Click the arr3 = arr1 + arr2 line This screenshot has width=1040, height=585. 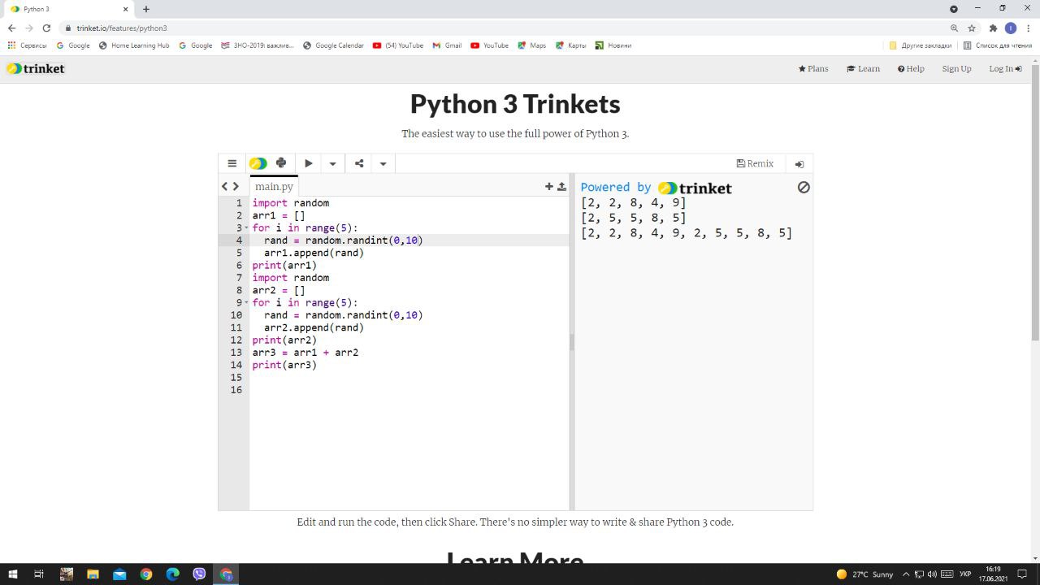[305, 353]
